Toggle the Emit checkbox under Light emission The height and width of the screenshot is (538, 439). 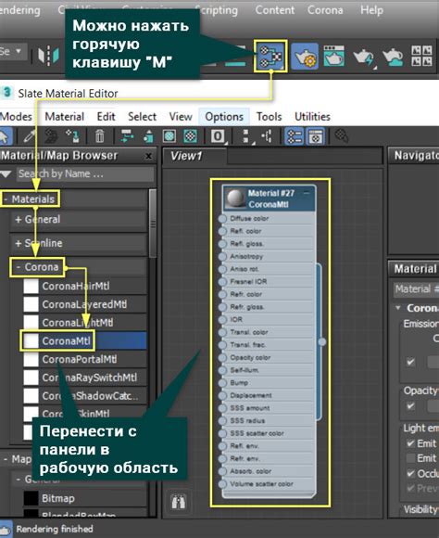coord(410,443)
